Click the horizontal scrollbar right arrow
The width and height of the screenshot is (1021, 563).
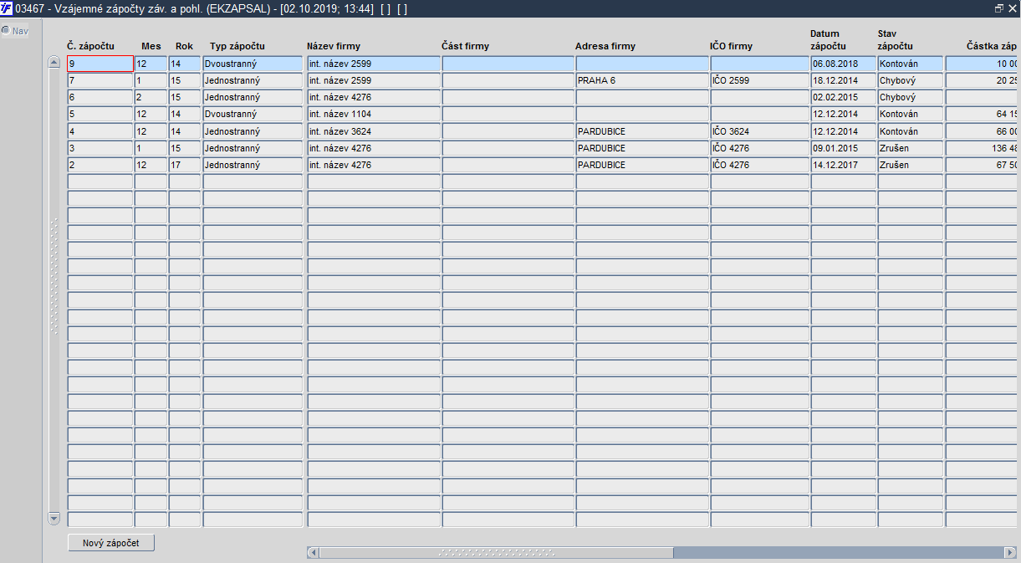point(1011,552)
